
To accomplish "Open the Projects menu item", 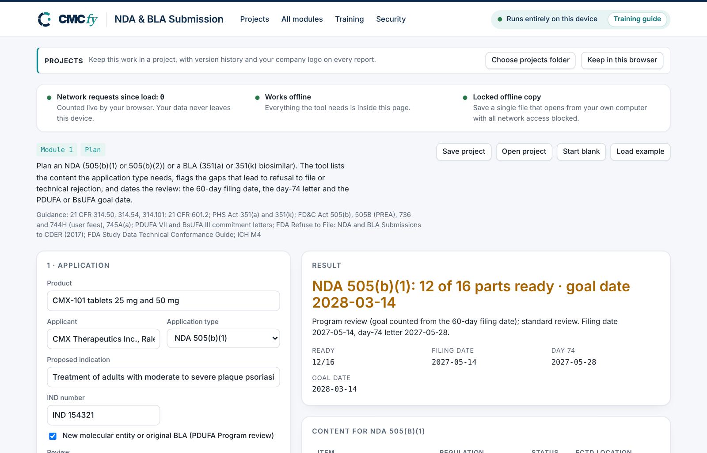I will [255, 19].
